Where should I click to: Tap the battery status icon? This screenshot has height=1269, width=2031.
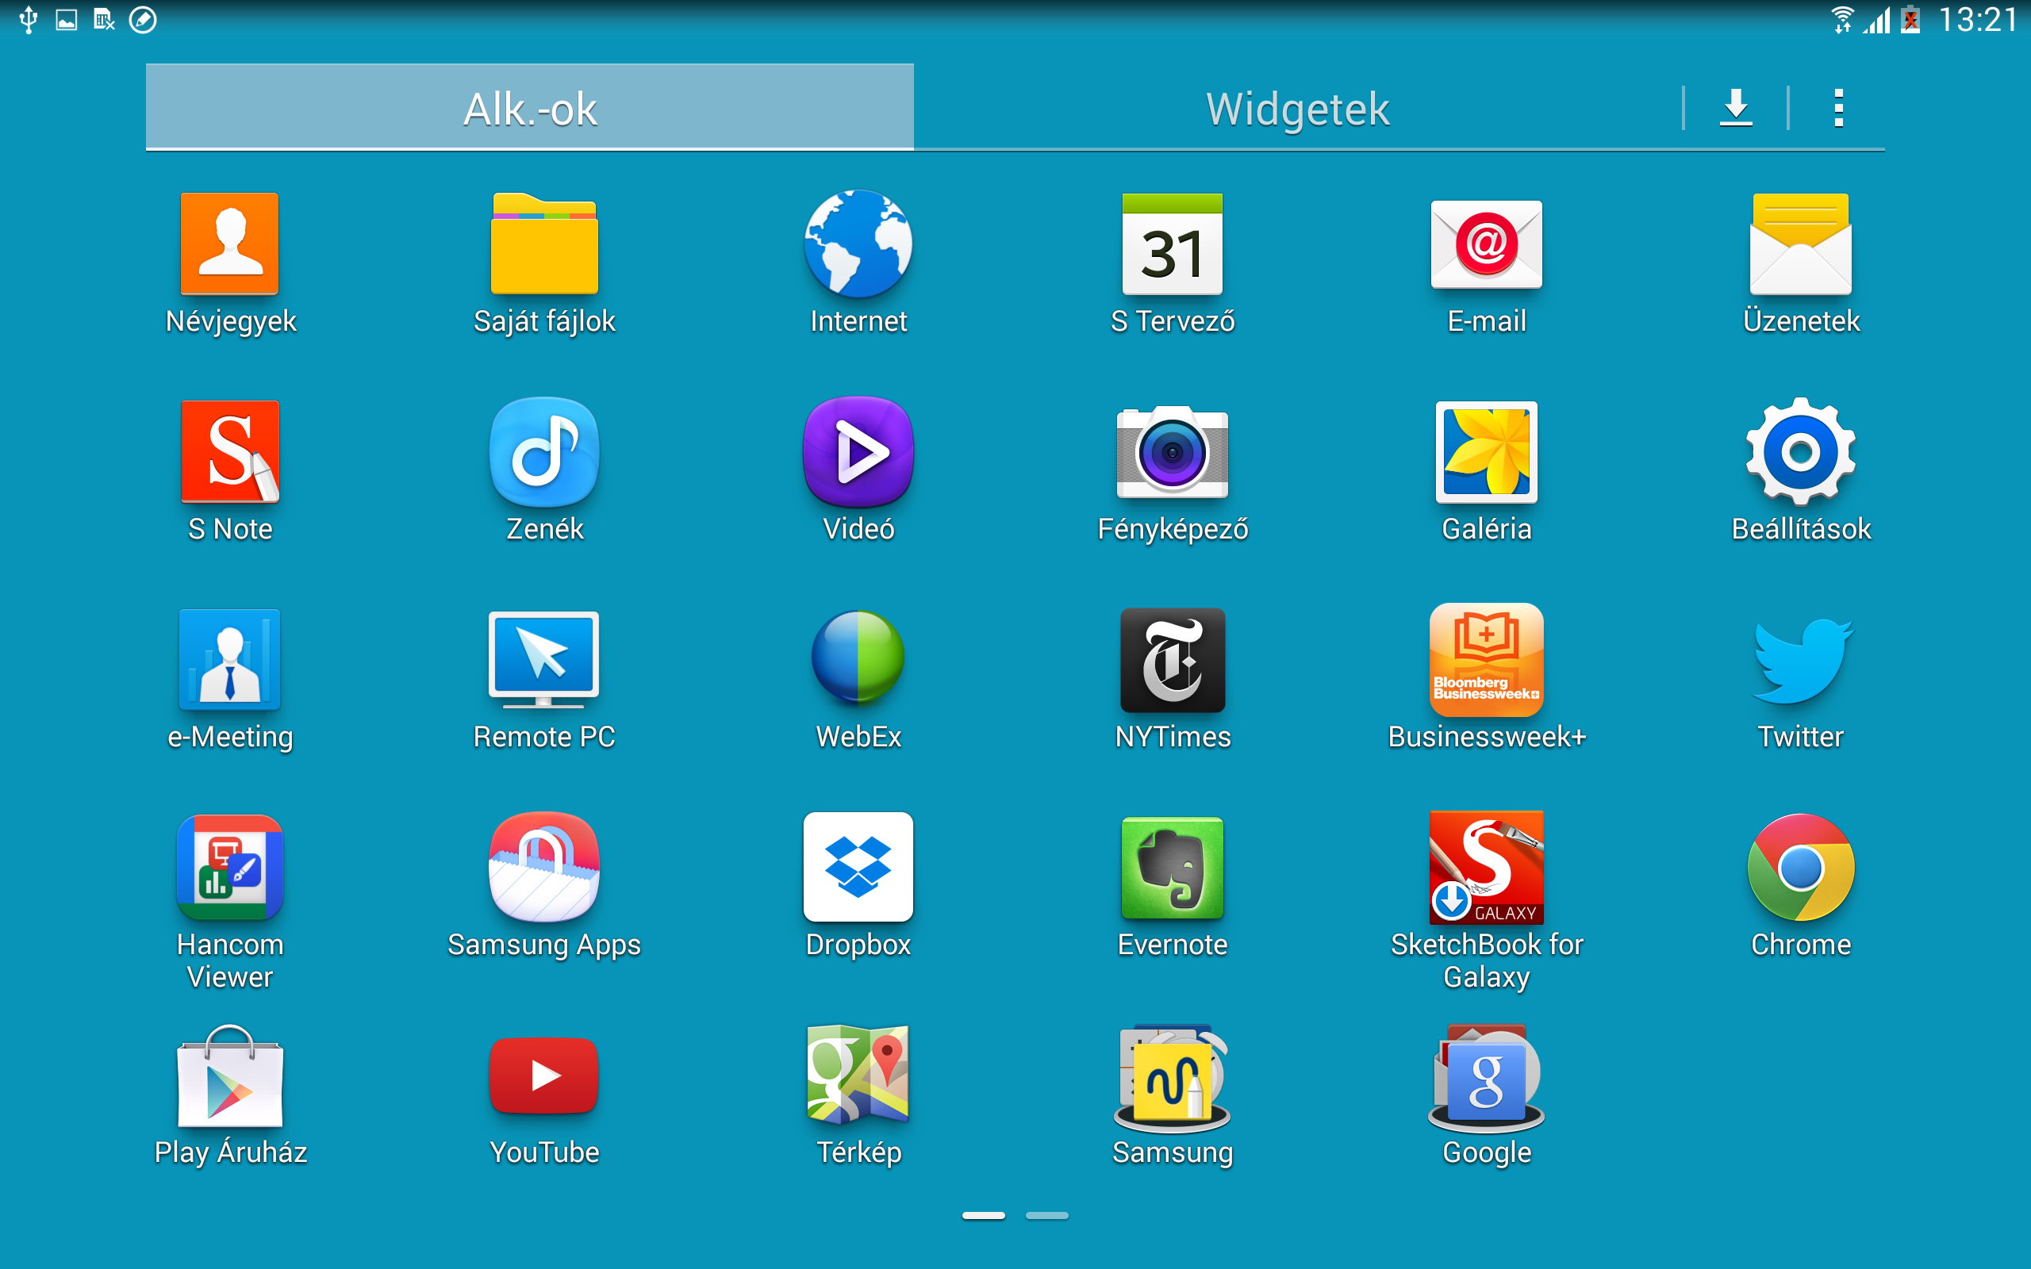[x=1910, y=19]
